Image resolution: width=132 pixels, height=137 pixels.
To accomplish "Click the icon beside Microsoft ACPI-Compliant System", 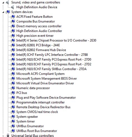I will click(13, 74).
